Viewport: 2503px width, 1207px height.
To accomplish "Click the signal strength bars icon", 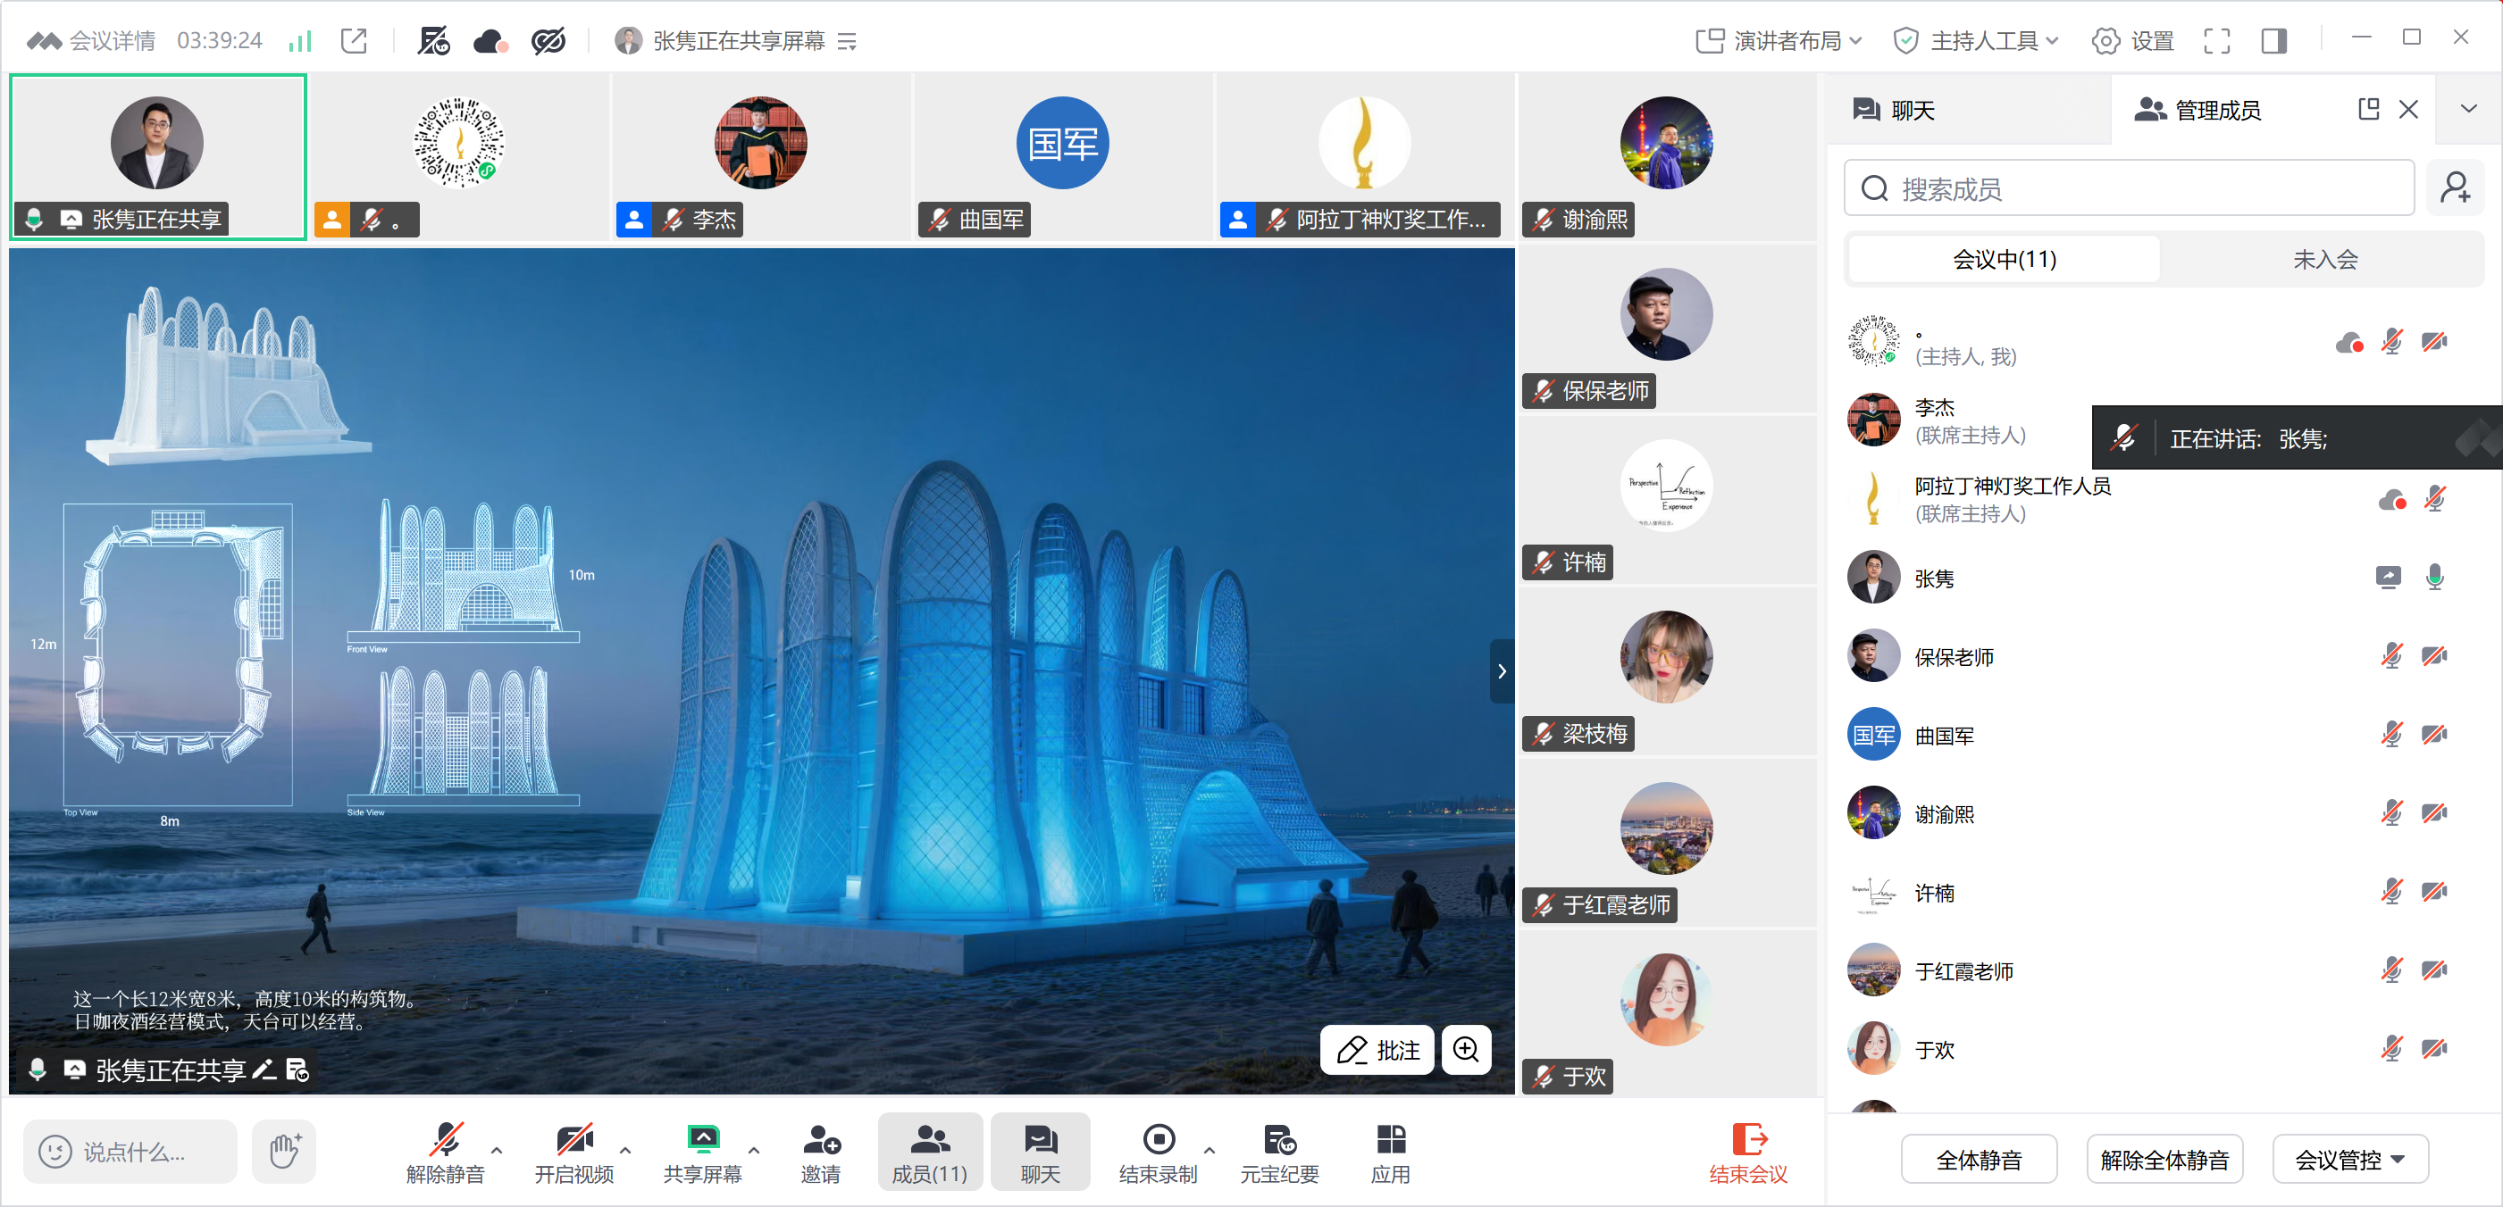I will pyautogui.click(x=300, y=41).
